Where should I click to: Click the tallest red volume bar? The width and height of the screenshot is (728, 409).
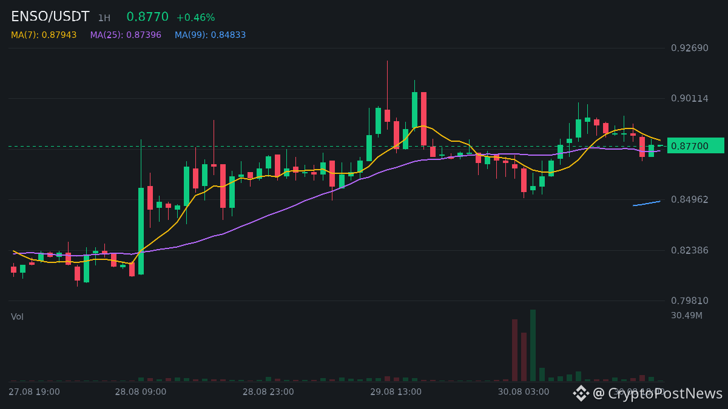click(x=514, y=350)
